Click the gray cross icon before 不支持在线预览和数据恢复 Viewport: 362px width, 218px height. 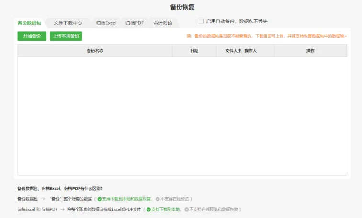(187, 209)
